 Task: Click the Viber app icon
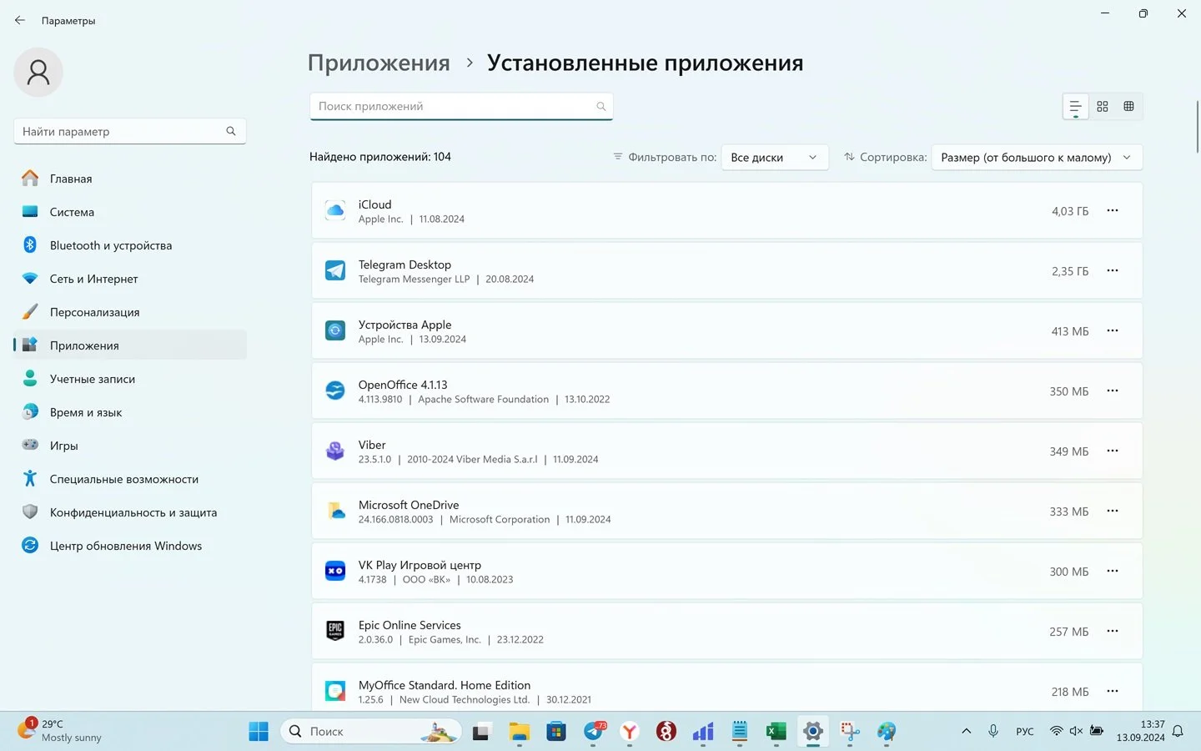click(x=335, y=451)
